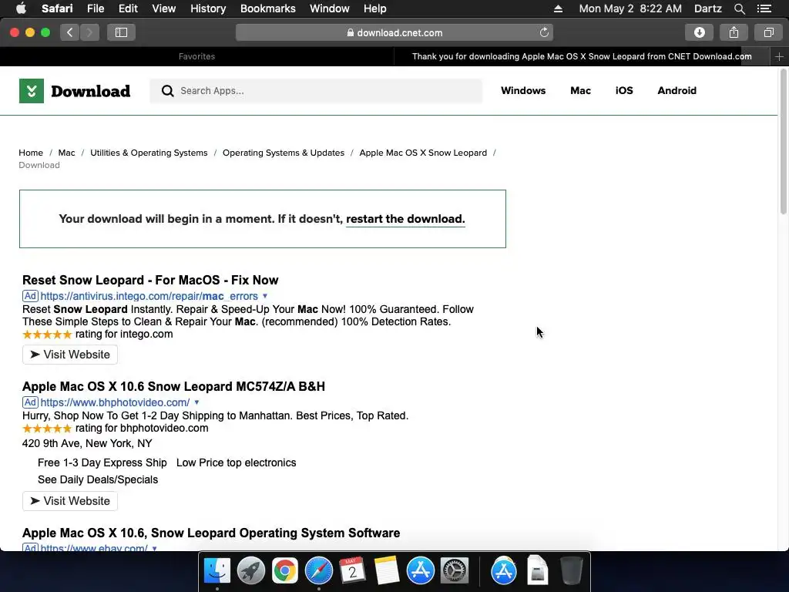Screen dimensions: 789x592
Task: Click restart the download link
Action: click(405, 219)
